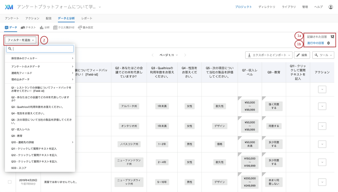Switch to アクション tab
Image resolution: width=338 pixels, height=192 pixels.
(32, 18)
